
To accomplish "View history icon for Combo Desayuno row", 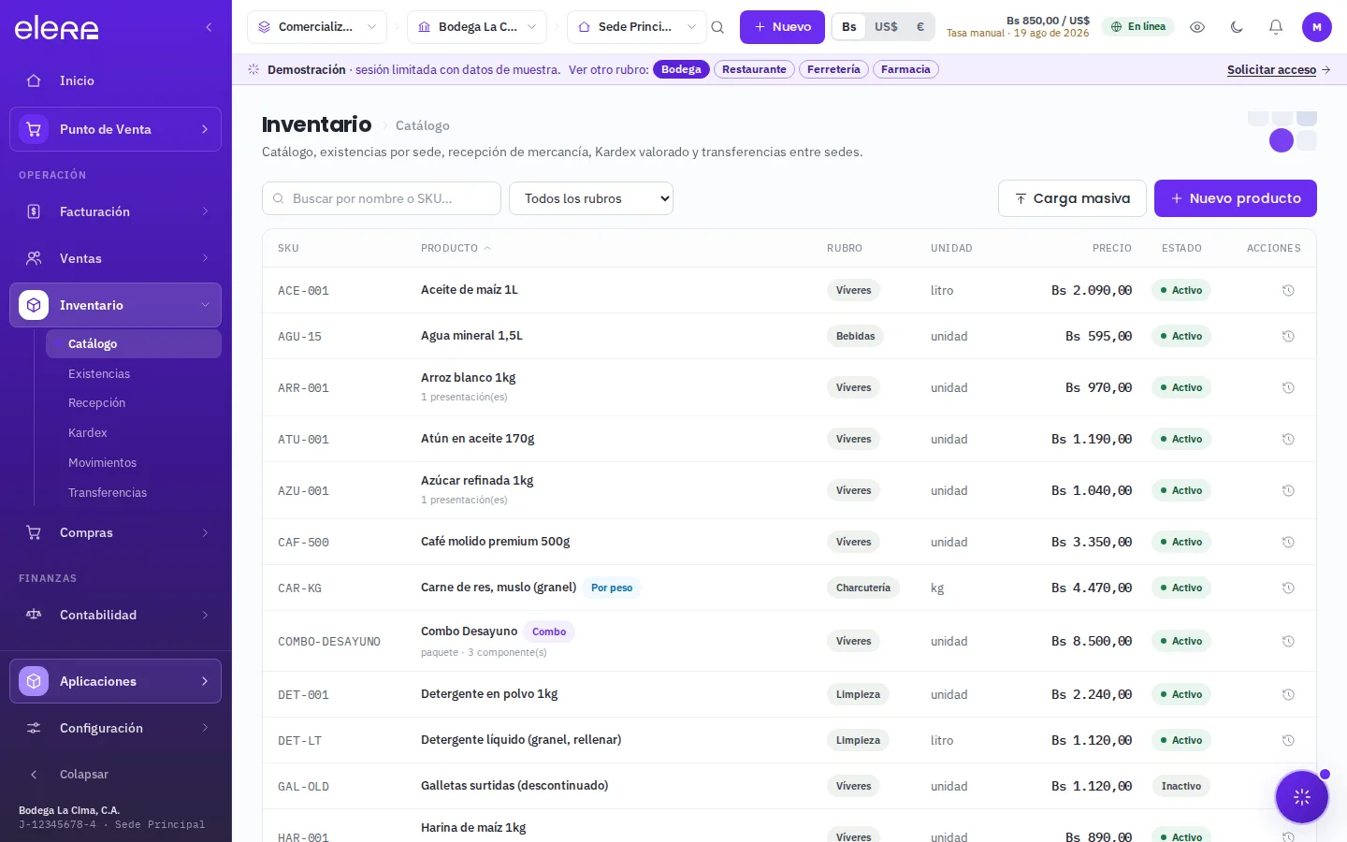I will [x=1288, y=641].
